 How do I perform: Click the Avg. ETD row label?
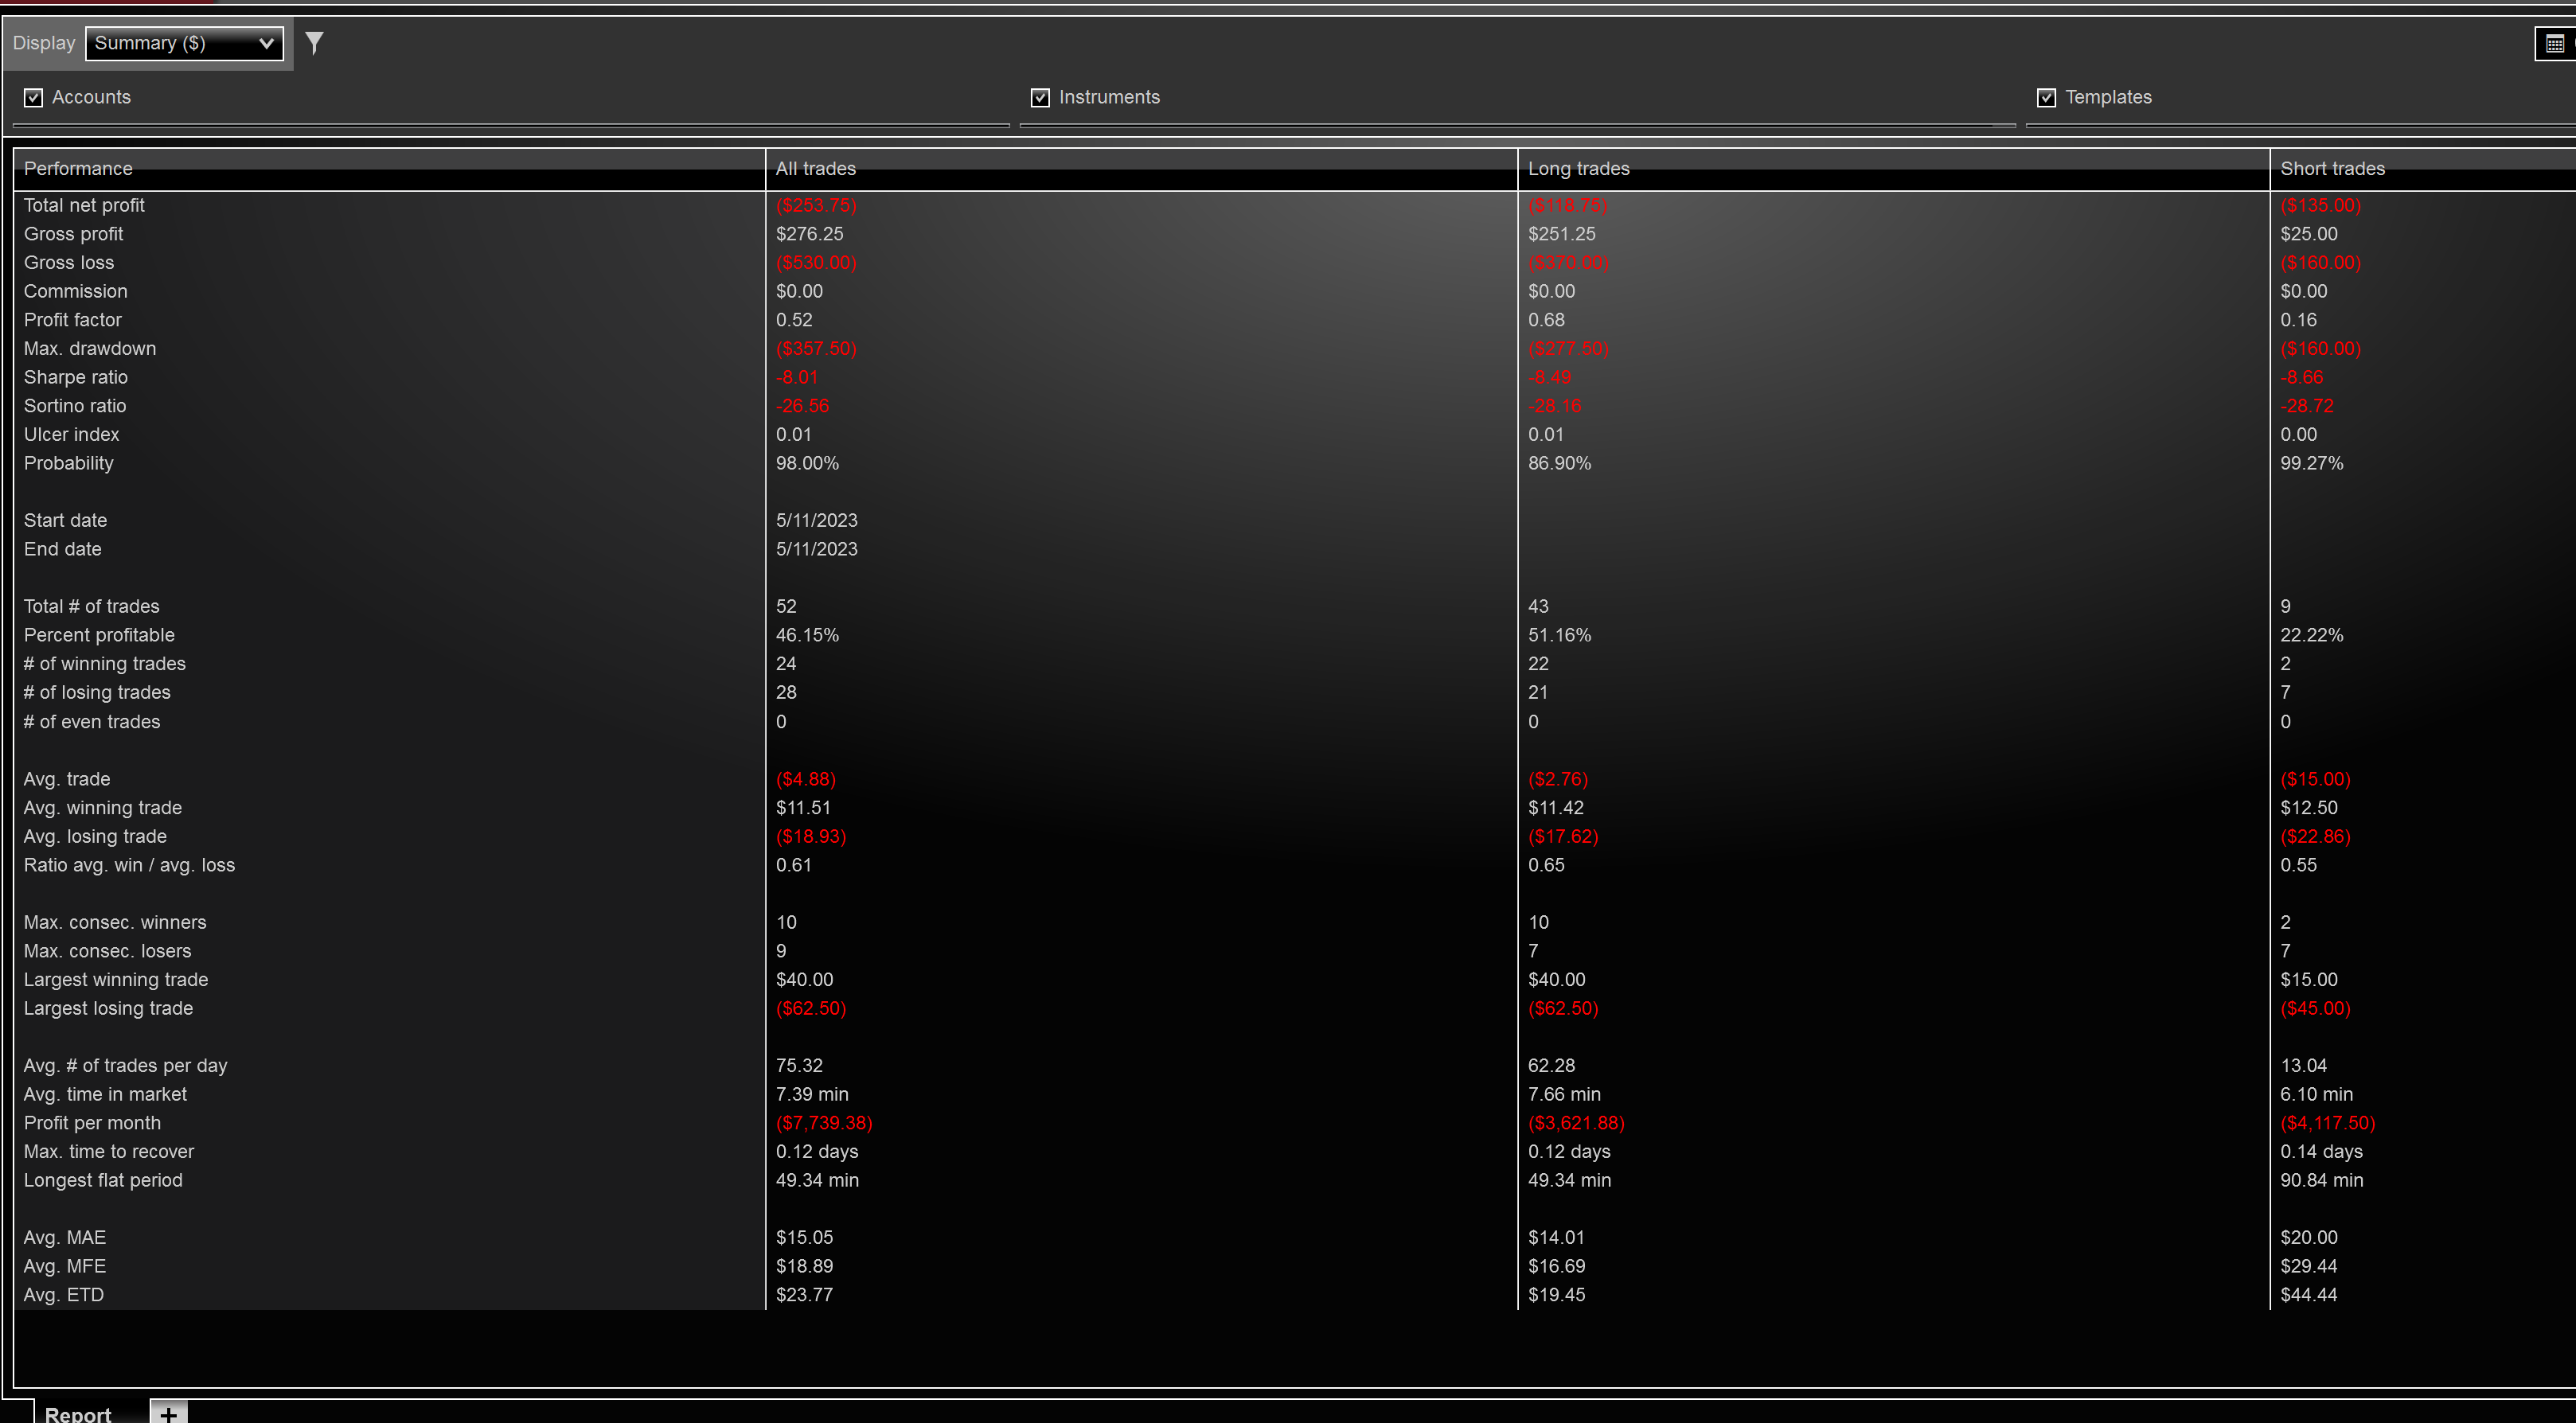pos(64,1295)
